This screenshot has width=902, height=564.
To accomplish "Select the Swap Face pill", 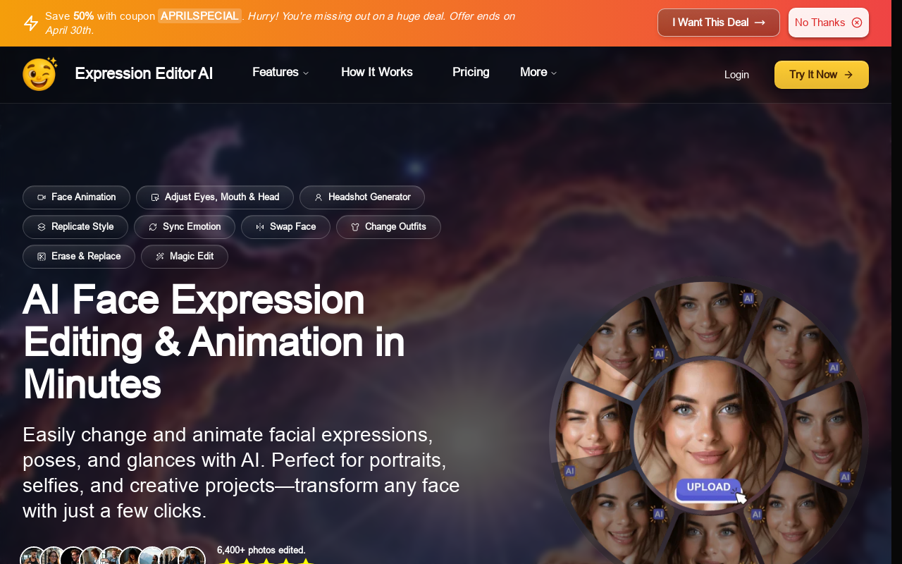I will [x=285, y=227].
